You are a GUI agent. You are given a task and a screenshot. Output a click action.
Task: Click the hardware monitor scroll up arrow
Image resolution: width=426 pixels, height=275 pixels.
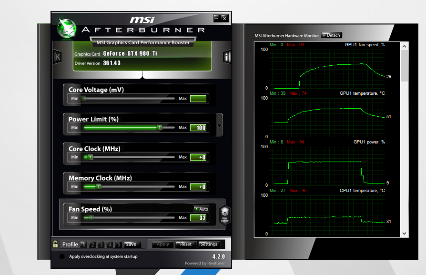click(x=404, y=46)
